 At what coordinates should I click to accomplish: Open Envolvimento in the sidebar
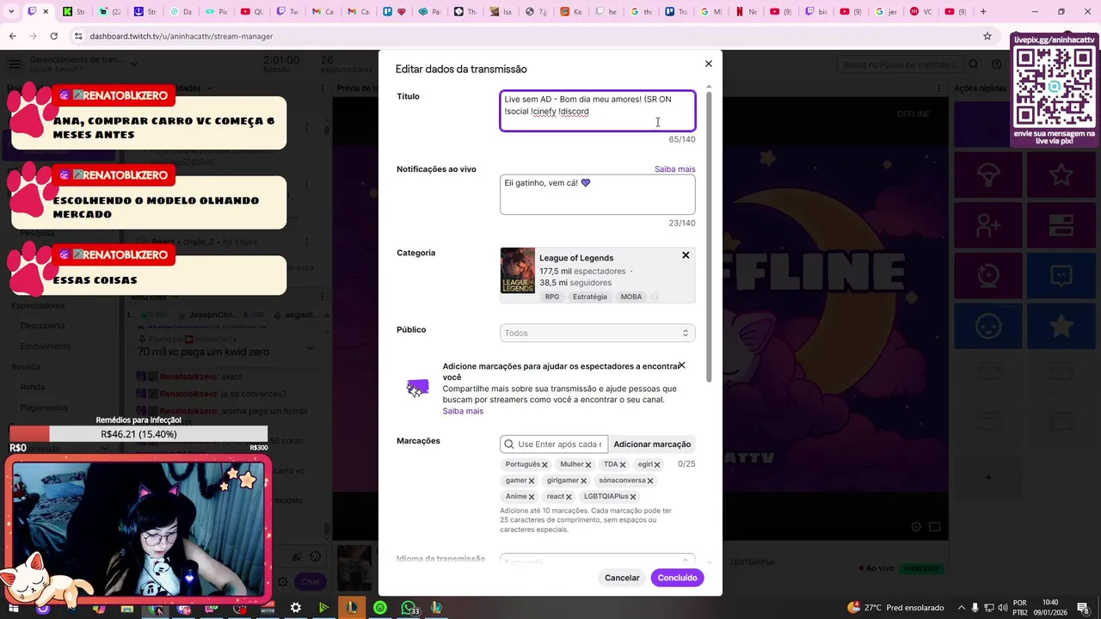coord(46,346)
